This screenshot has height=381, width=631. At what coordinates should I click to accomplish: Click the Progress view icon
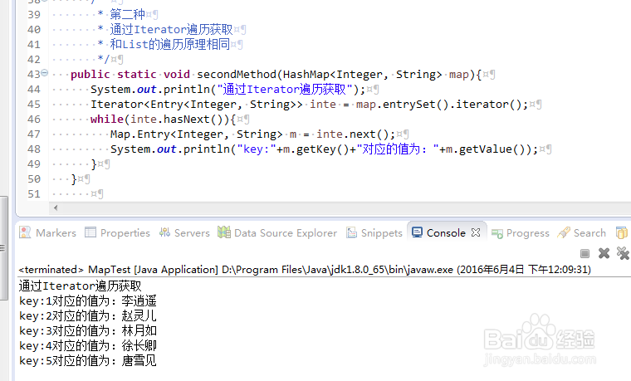[x=496, y=233]
